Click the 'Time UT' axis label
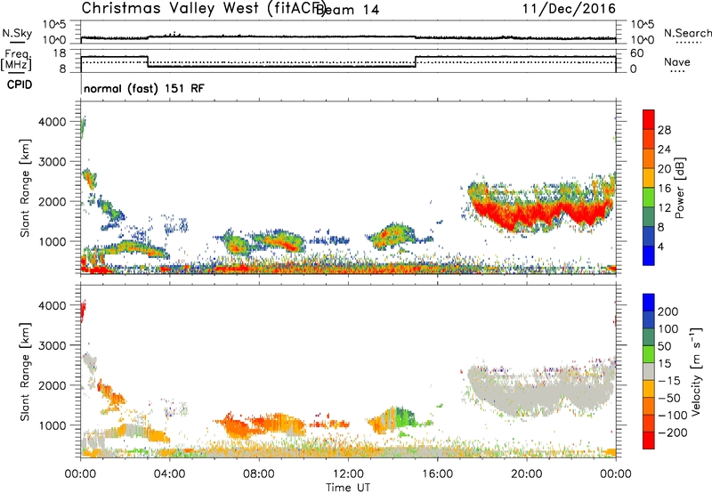Viewport: 712px width, 493px height. [348, 488]
